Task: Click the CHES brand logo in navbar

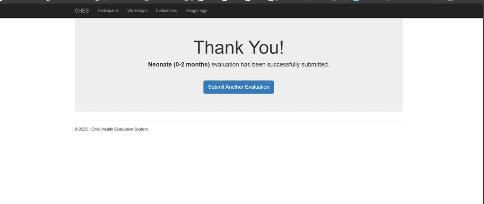Action: [x=81, y=11]
